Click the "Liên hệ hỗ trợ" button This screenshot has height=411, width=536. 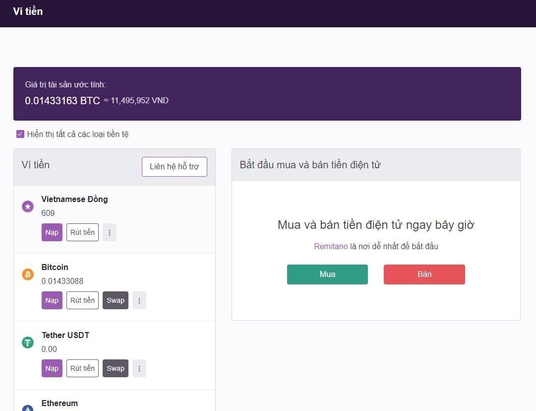174,166
